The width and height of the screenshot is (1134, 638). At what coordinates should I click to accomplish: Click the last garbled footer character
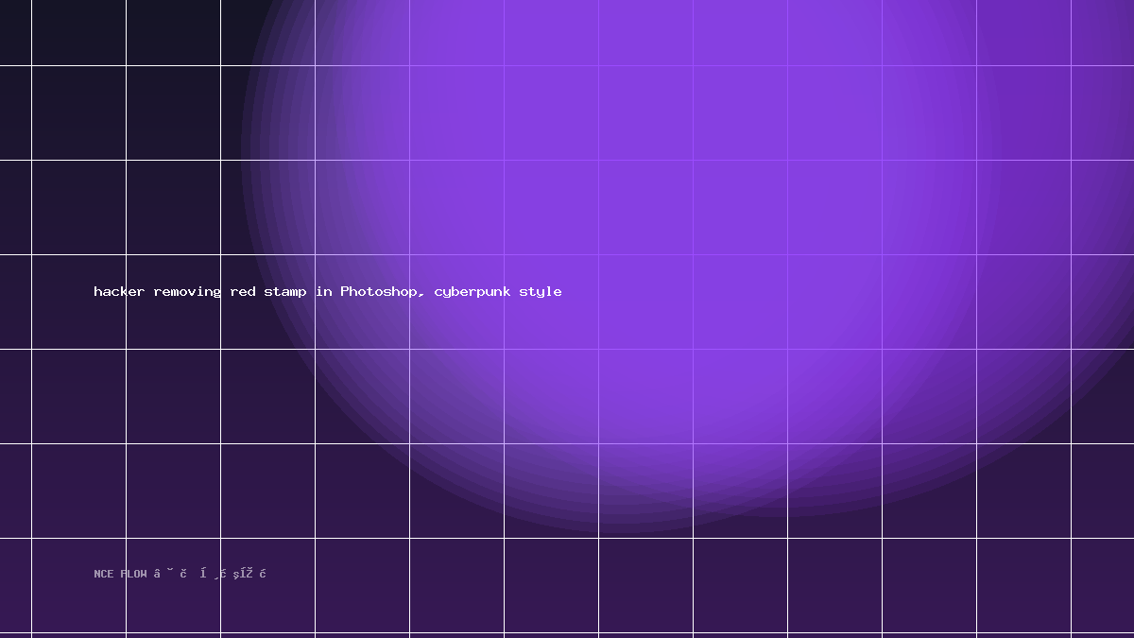(263, 574)
